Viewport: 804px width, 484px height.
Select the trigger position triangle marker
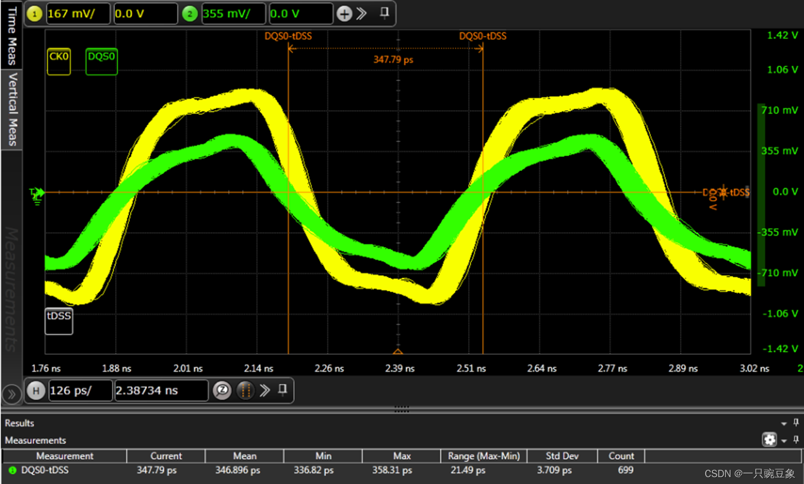pos(398,351)
